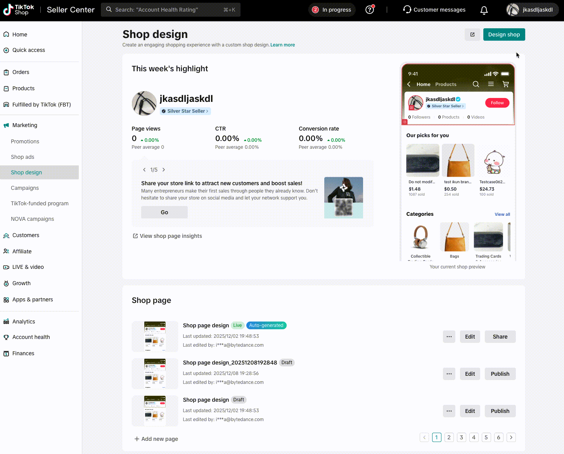Open the jkasdljaskdl account menu

point(532,10)
